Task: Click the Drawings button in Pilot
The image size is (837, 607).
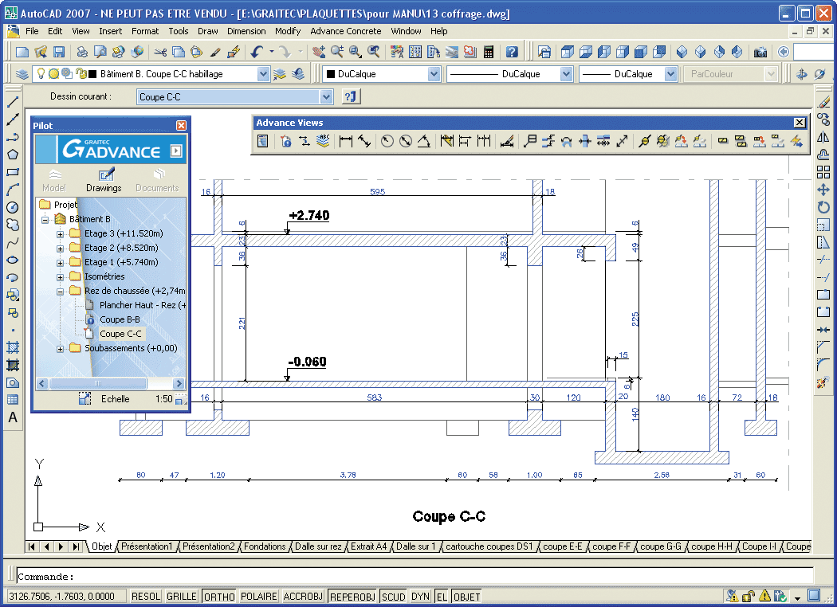Action: tap(104, 180)
